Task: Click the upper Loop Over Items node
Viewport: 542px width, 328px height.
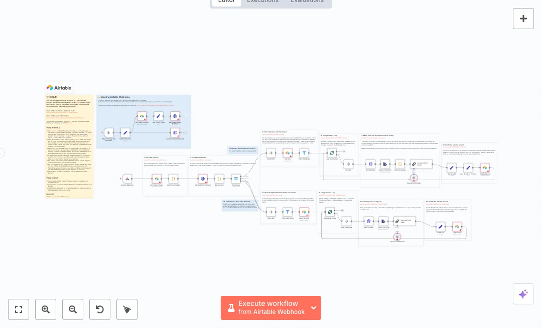Action: pos(331,153)
